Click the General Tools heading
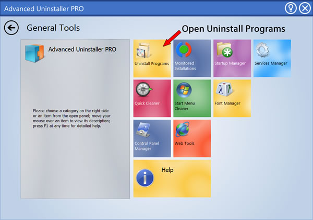The width and height of the screenshot is (313, 220). pos(53,28)
